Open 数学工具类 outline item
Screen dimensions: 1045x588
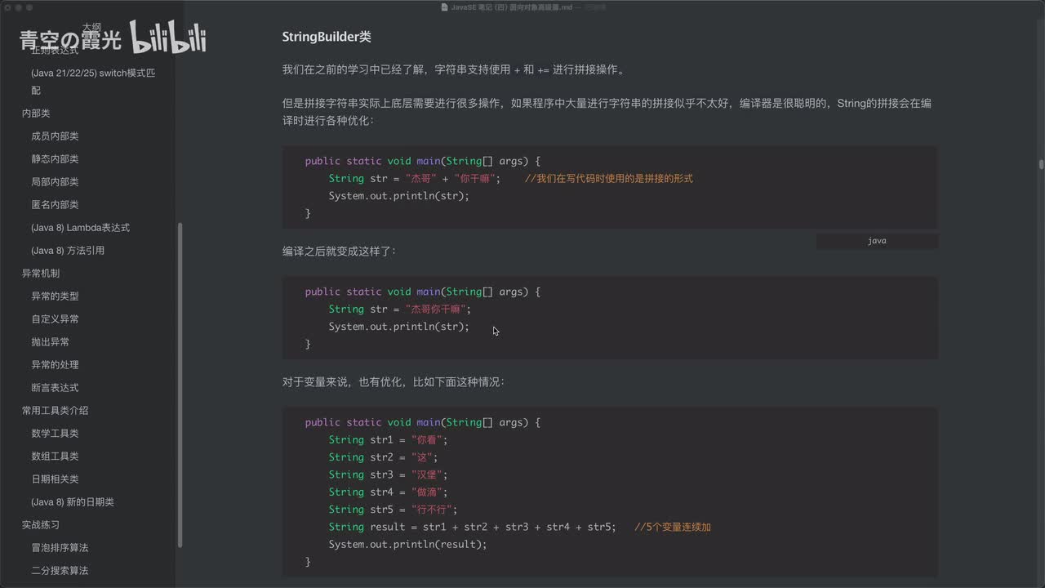coord(55,434)
